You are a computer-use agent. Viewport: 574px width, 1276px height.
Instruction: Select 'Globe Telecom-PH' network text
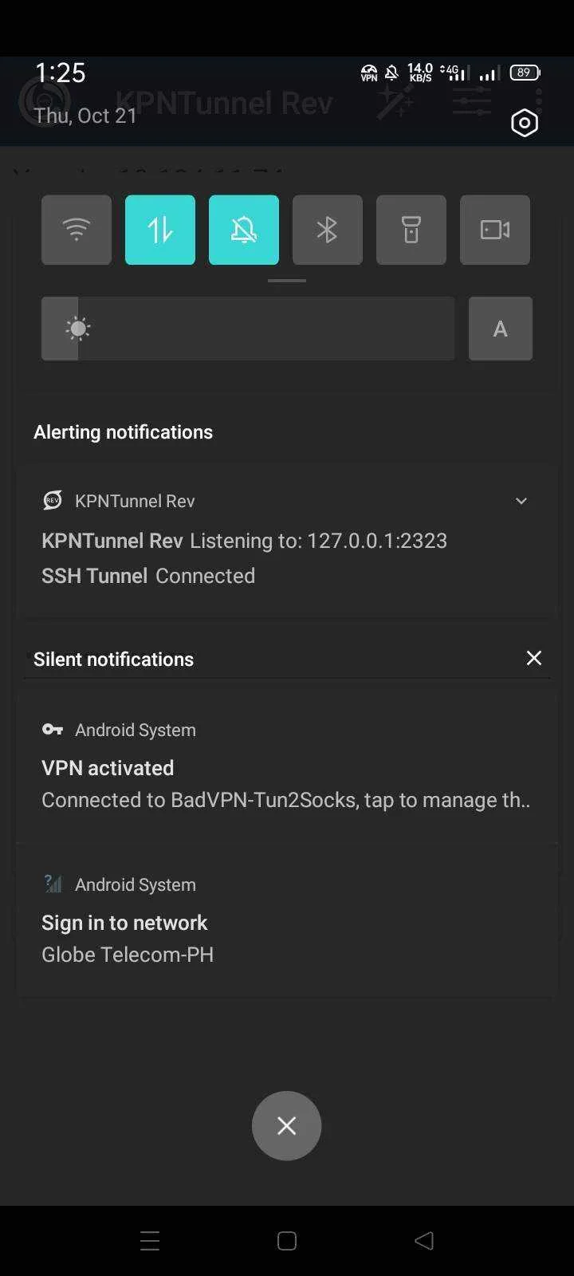click(128, 955)
